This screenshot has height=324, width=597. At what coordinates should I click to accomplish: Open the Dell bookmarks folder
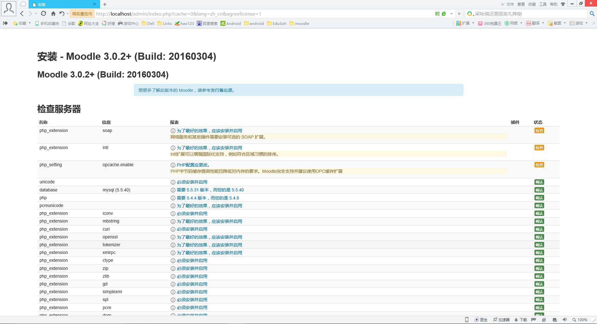click(148, 23)
